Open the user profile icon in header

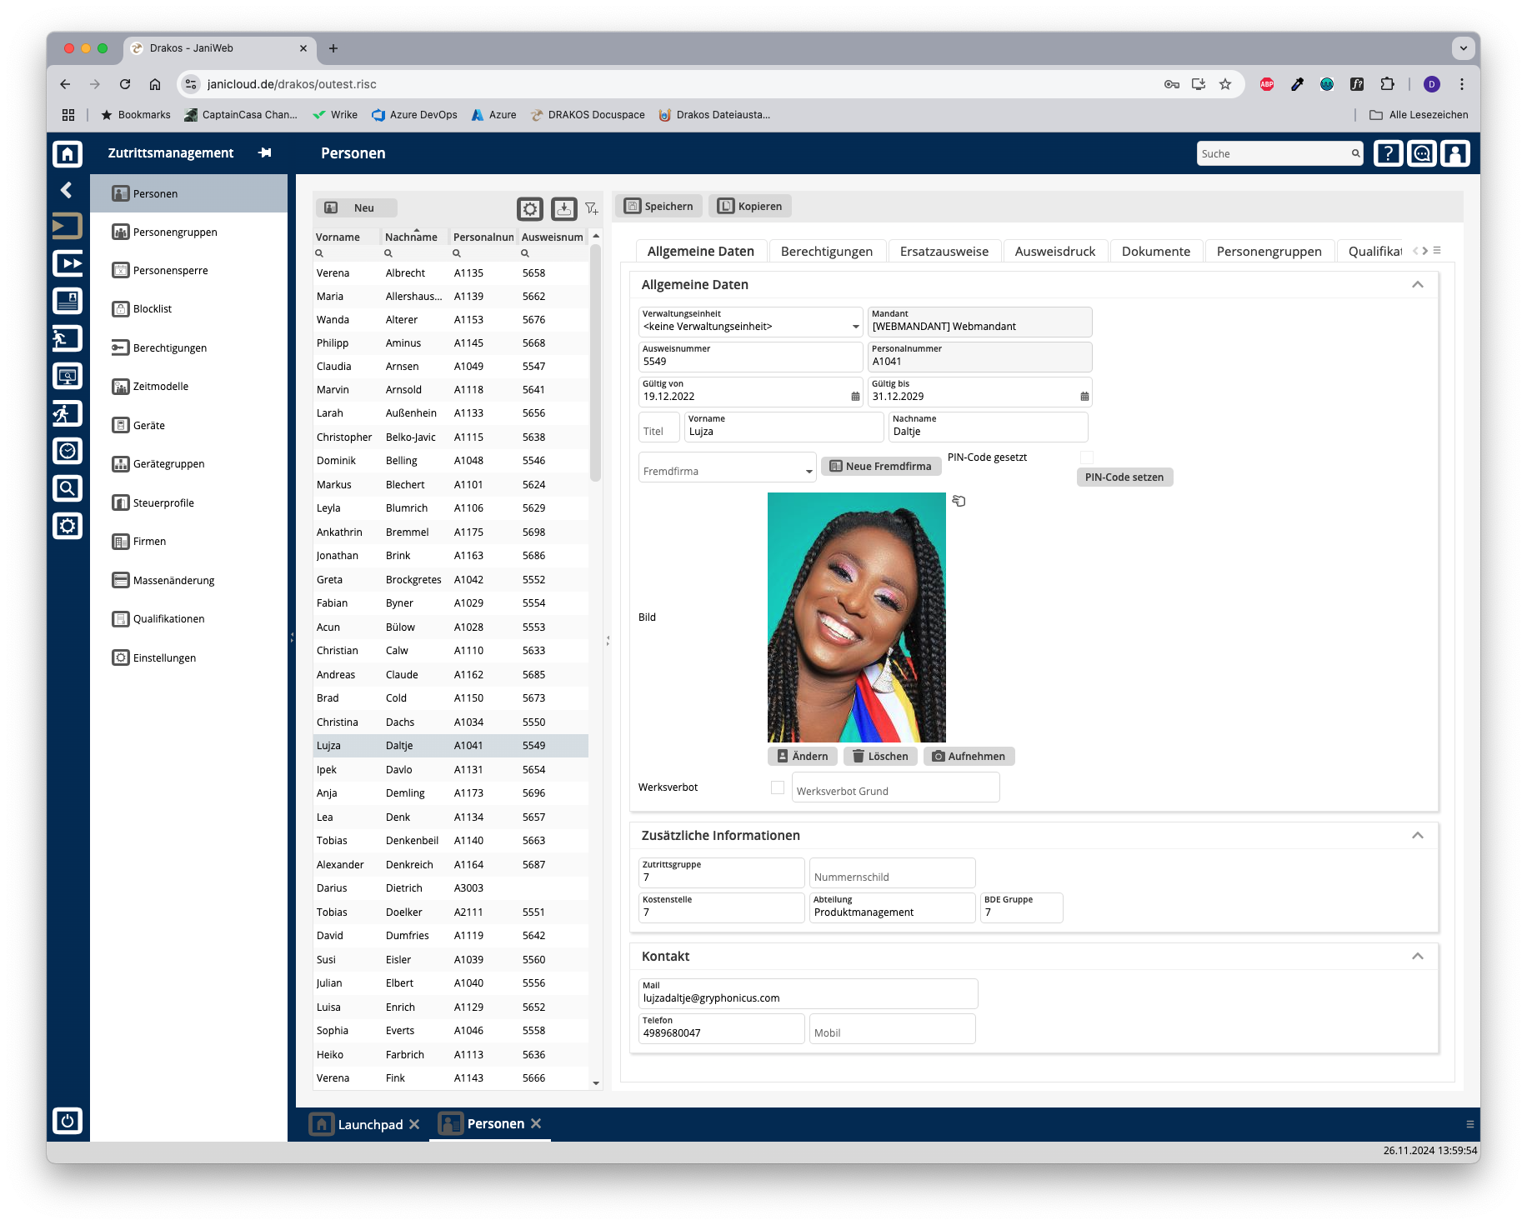point(1455,153)
